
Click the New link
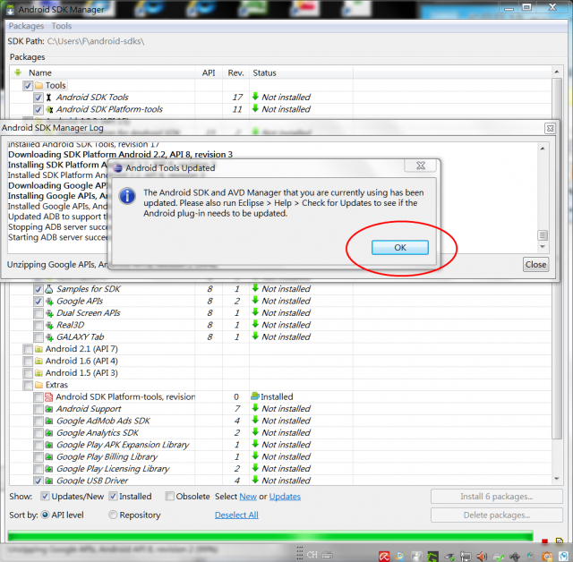(248, 497)
